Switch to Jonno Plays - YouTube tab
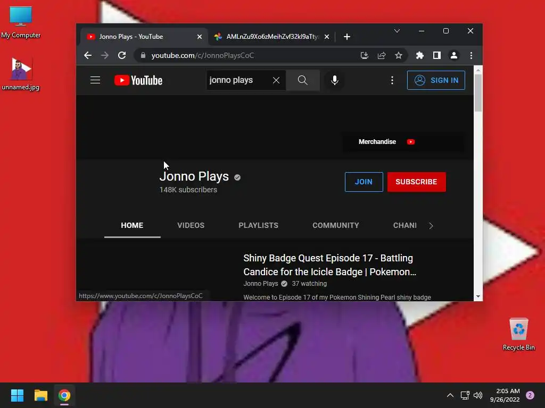 (x=144, y=37)
